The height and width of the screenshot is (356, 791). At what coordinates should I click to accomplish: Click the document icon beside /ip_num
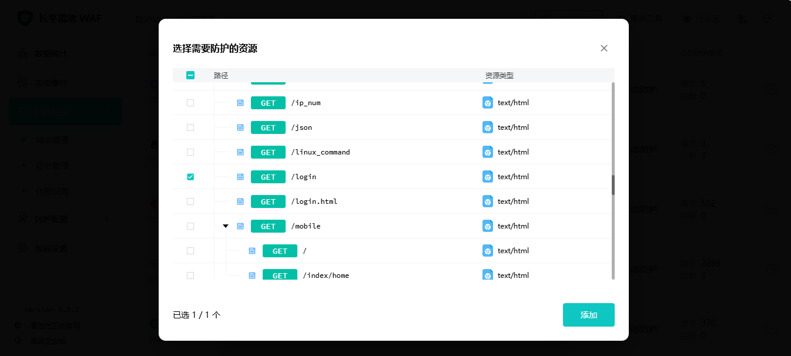tap(240, 103)
